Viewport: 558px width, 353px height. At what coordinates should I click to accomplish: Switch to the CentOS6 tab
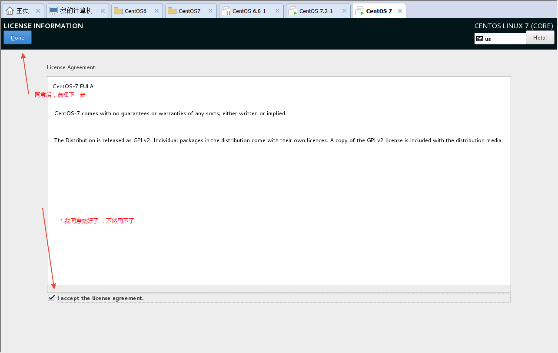click(x=137, y=11)
